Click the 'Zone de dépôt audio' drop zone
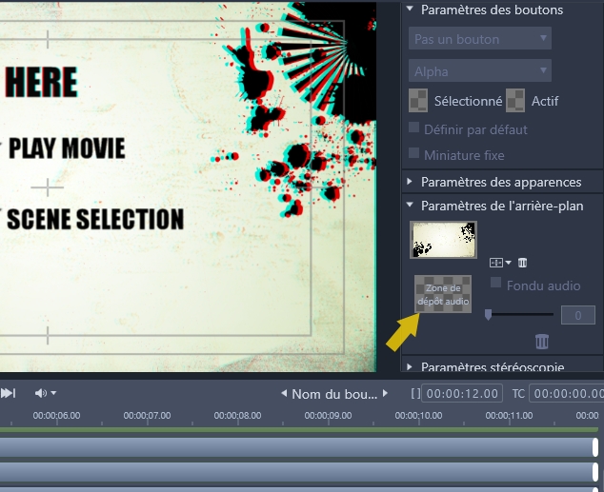This screenshot has width=604, height=492. coord(443,294)
